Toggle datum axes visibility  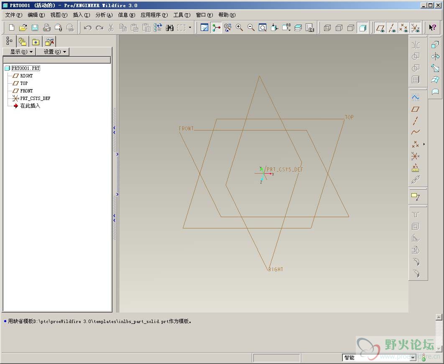[x=392, y=28]
